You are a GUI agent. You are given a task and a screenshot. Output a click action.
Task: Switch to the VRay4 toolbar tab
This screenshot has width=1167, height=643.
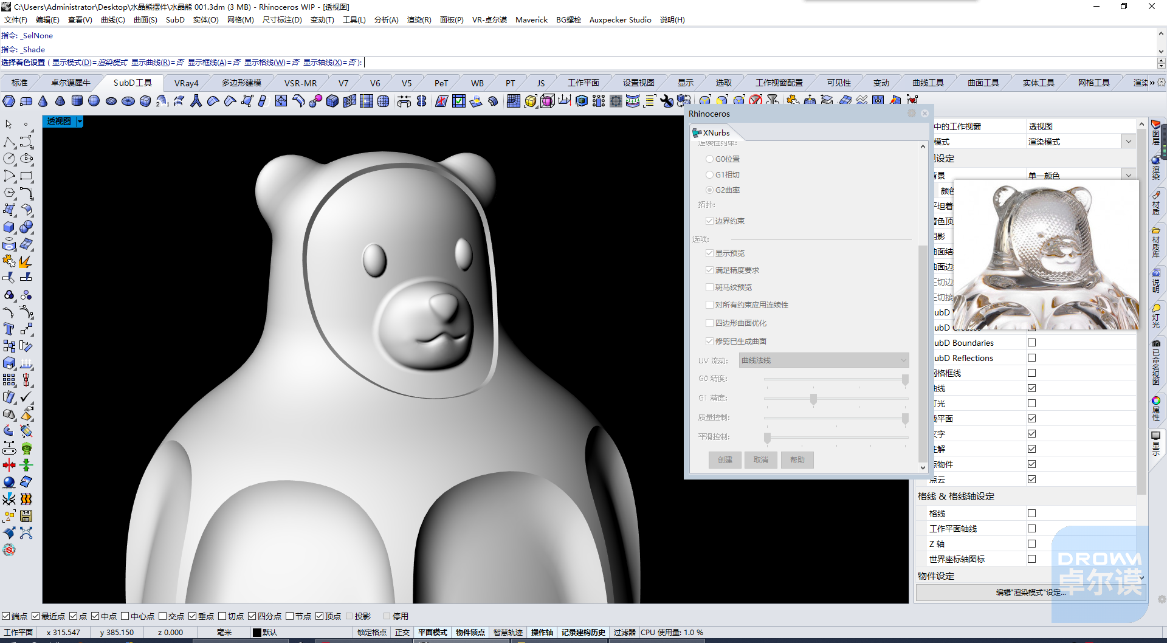186,83
